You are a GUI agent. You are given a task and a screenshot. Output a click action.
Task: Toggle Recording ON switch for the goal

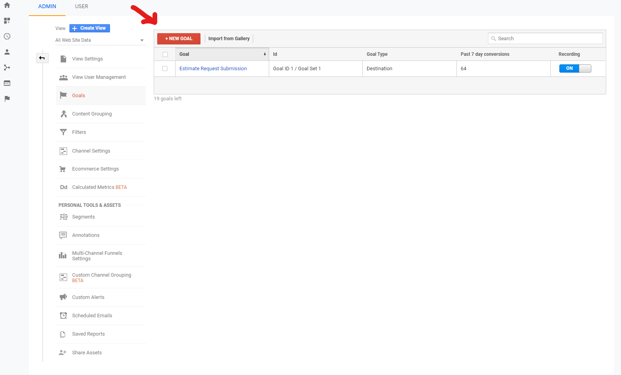click(x=575, y=68)
